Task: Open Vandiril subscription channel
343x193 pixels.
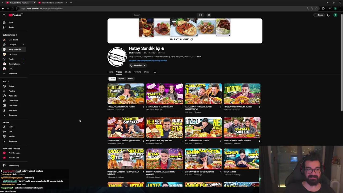Action: 12,59
